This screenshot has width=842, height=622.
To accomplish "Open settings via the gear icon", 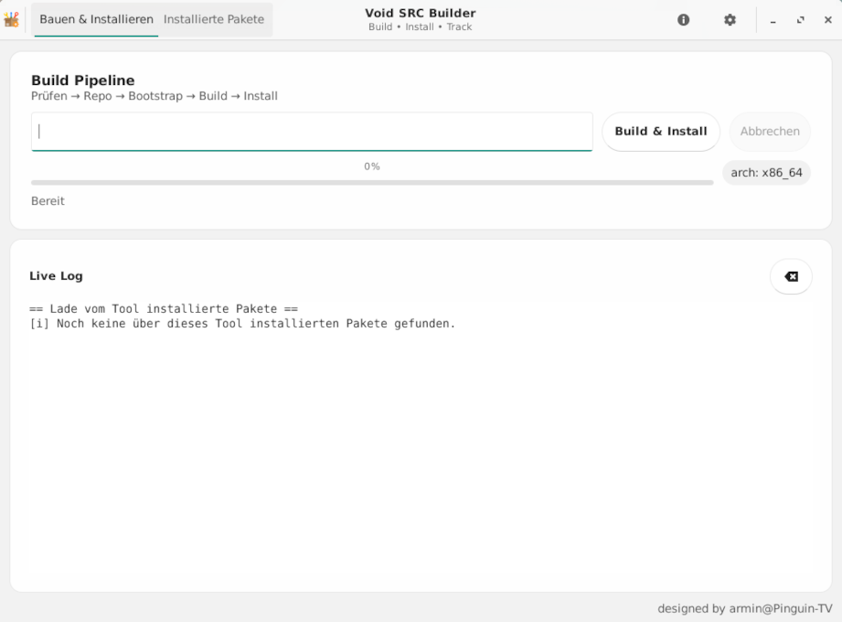I will [x=730, y=20].
